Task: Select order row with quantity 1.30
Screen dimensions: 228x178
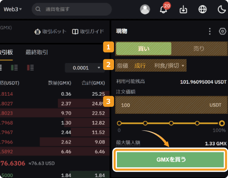Action: (x=55, y=123)
